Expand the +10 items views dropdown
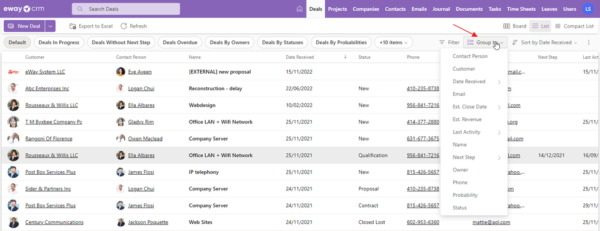Screen dimensions: 600x231 pos(394,42)
